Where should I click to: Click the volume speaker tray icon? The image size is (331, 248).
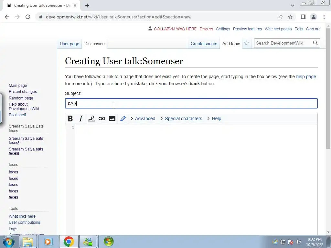click(298, 242)
